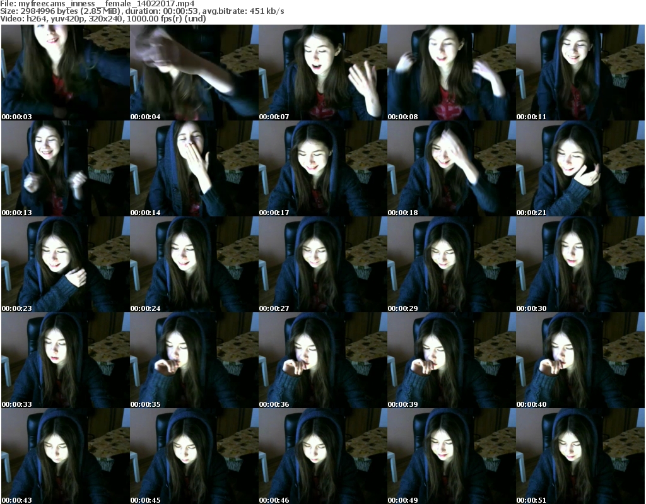Open the thumbnail frame stamped 00:00:17
This screenshot has width=646, height=504.
click(322, 168)
